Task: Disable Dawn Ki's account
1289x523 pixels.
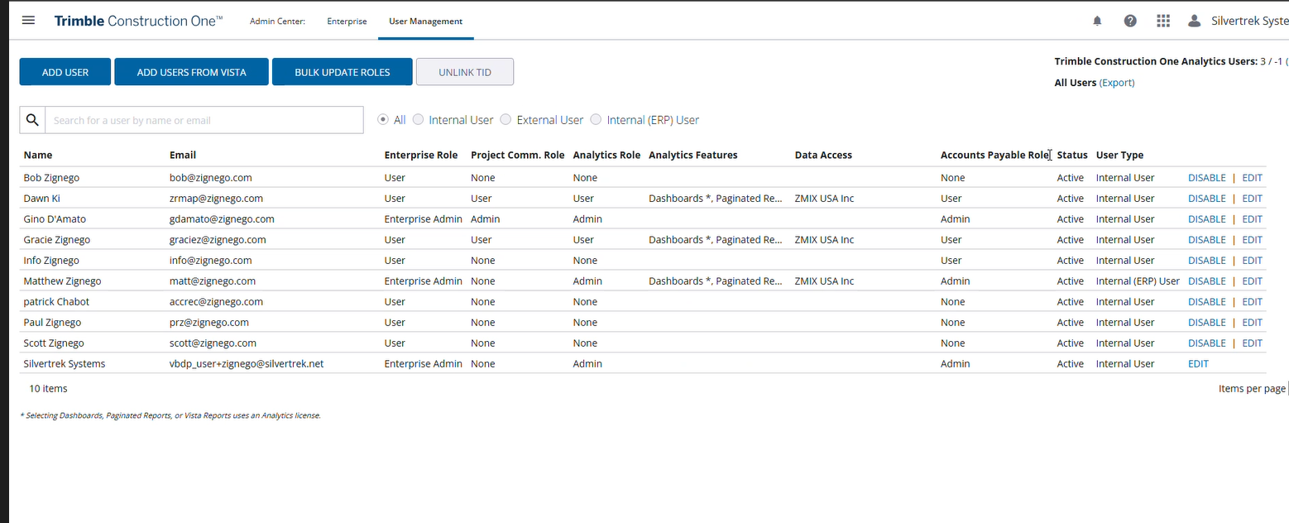Action: tap(1207, 199)
